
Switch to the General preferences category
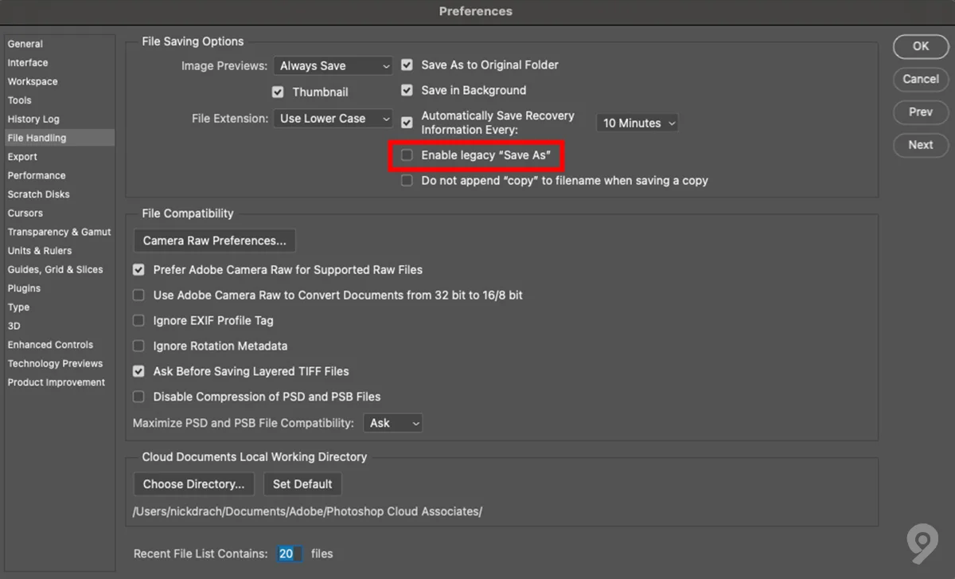[x=25, y=44]
